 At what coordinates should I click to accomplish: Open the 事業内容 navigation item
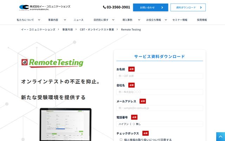point(53,20)
